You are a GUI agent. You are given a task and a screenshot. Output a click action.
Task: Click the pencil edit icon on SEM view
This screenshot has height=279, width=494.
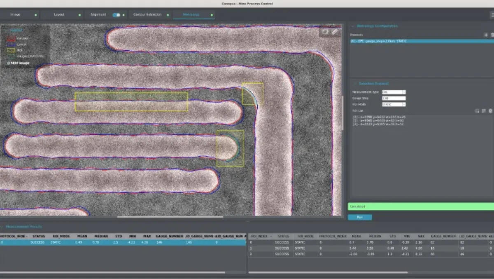coord(335,32)
